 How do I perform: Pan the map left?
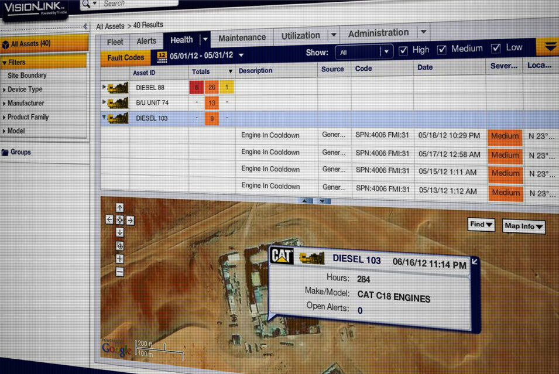(x=109, y=219)
